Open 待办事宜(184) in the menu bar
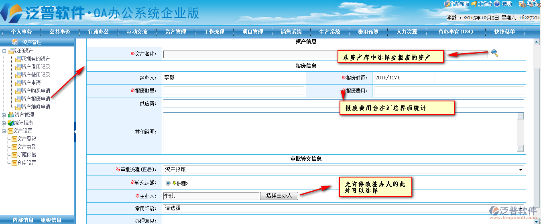The width and height of the screenshot is (541, 224). 456,32
